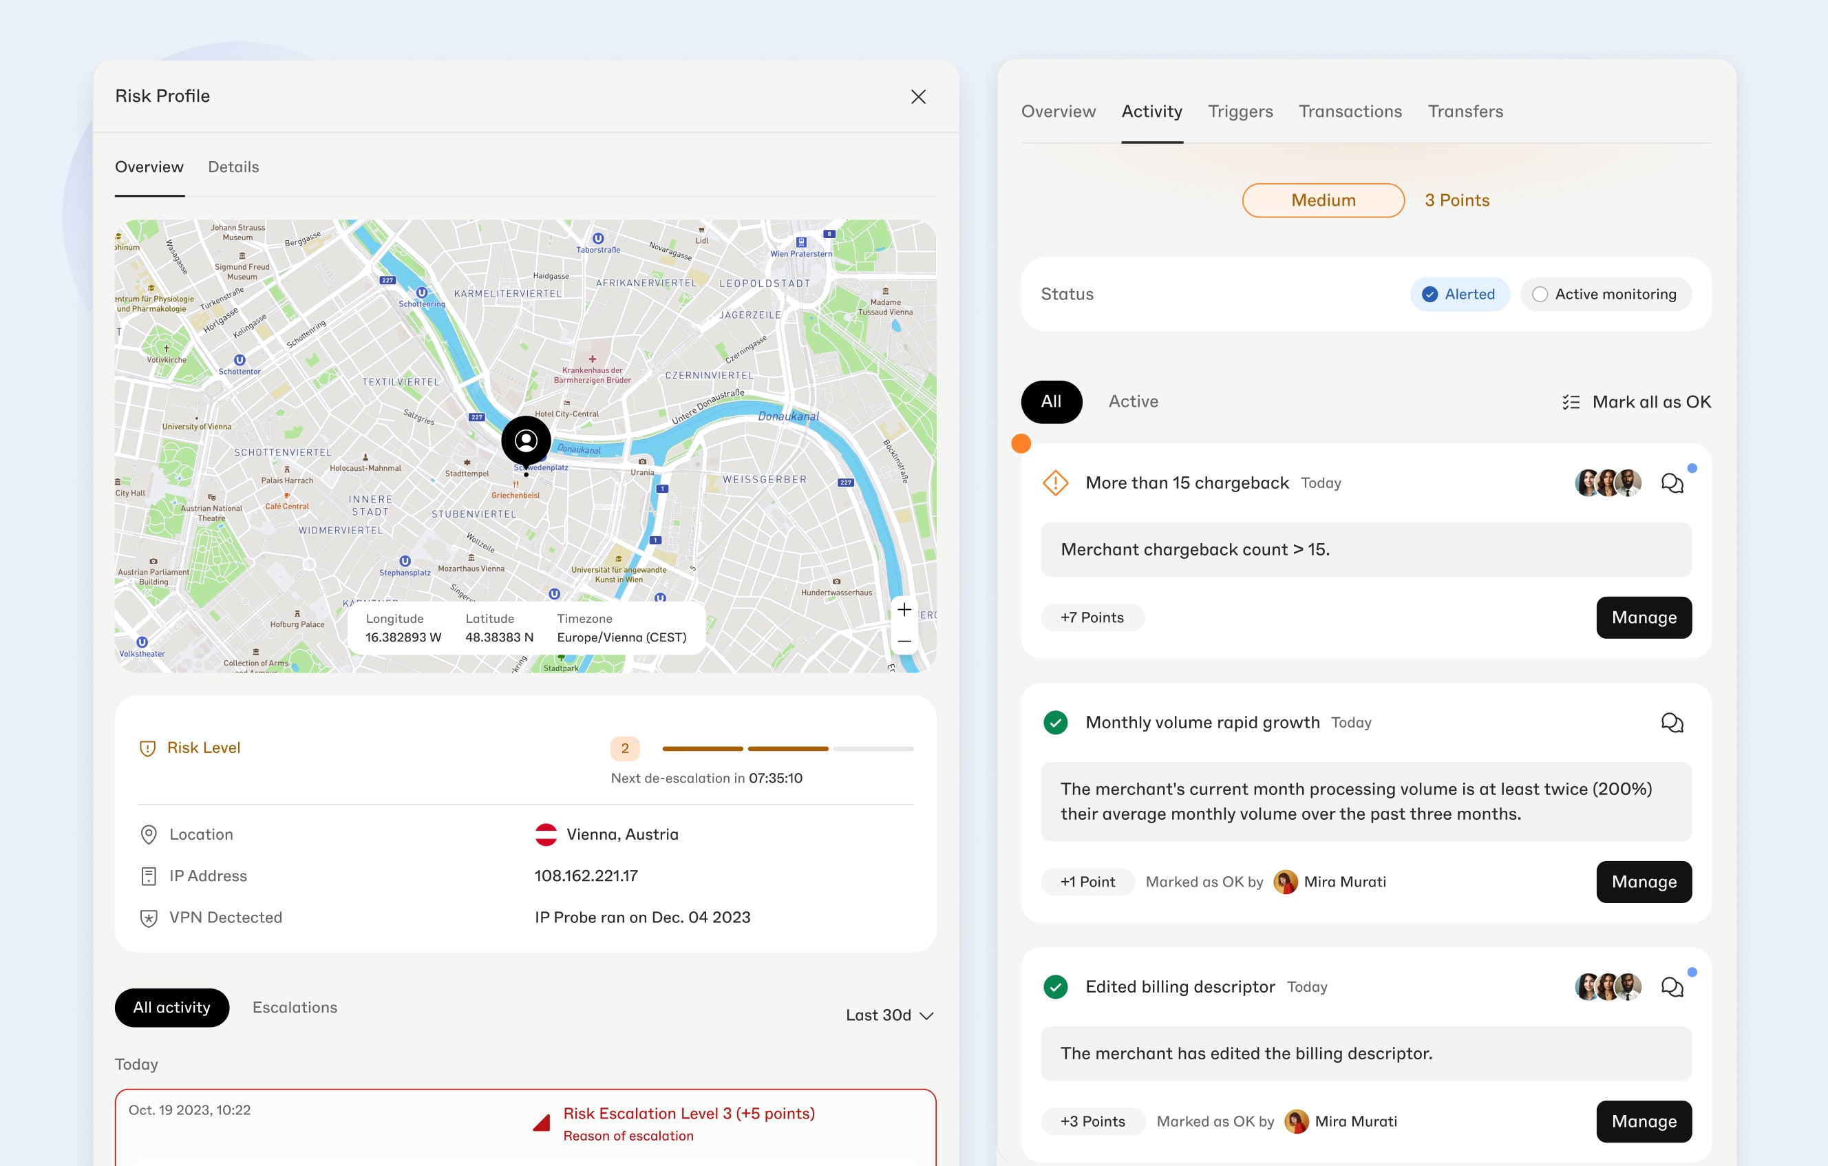Click the orange dot status indicator
This screenshot has height=1166, width=1828.
pyautogui.click(x=1021, y=443)
